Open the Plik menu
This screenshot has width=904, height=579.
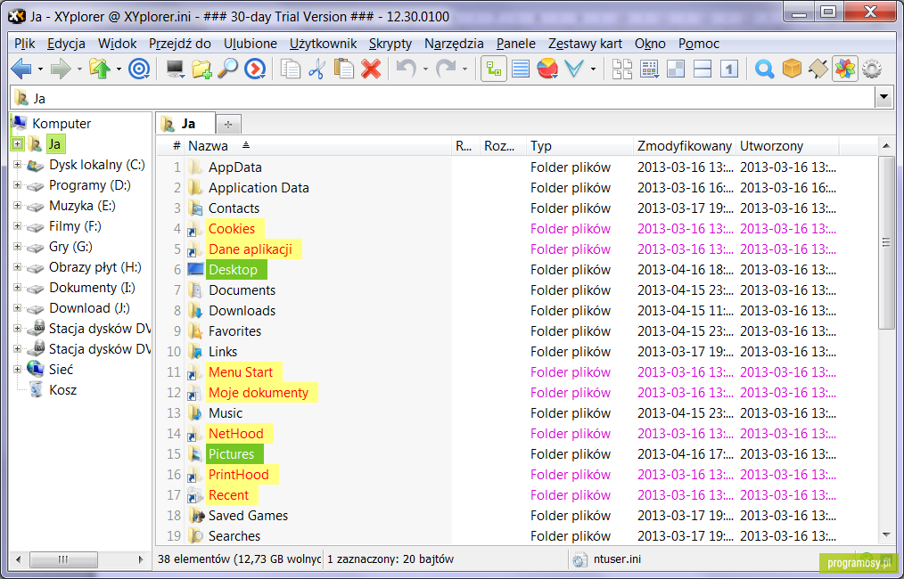pyautogui.click(x=25, y=44)
